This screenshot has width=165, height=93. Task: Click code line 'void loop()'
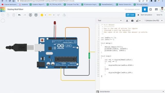coord(106,56)
